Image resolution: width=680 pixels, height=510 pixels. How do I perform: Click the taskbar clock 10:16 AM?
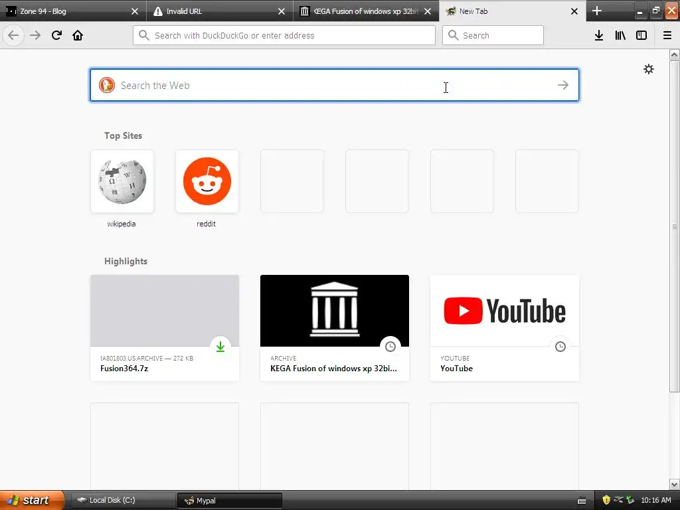(655, 500)
